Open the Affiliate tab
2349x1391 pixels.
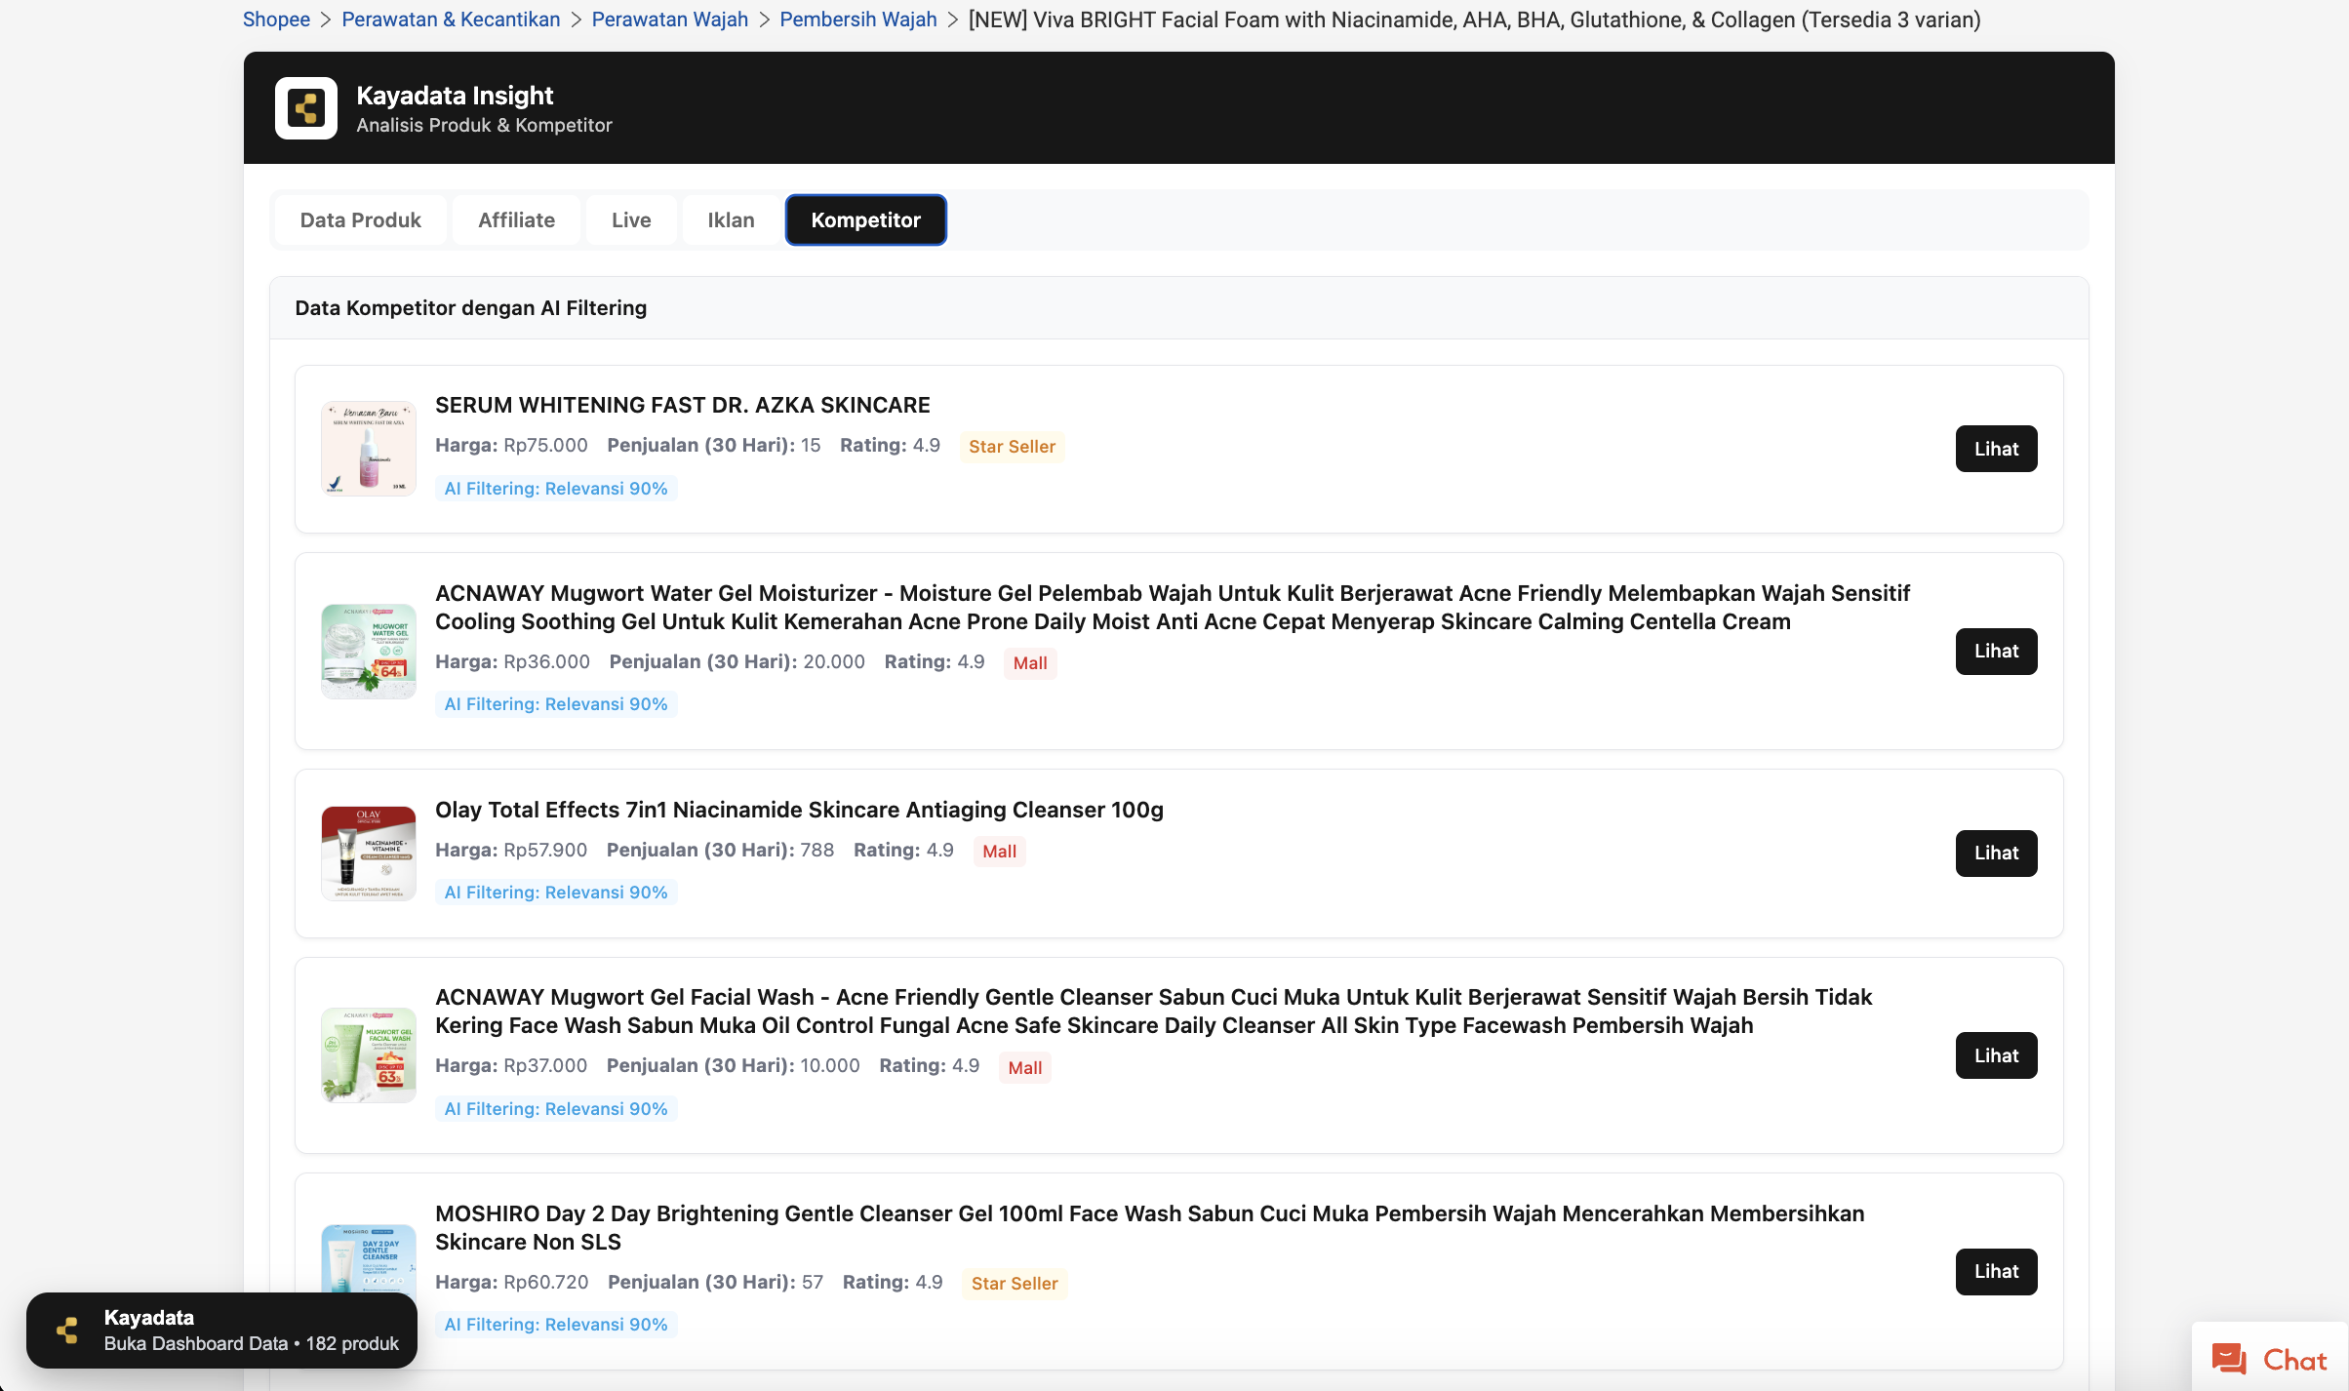tap(516, 220)
